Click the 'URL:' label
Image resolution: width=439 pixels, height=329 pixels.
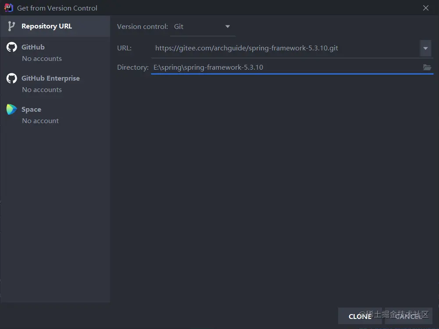124,48
